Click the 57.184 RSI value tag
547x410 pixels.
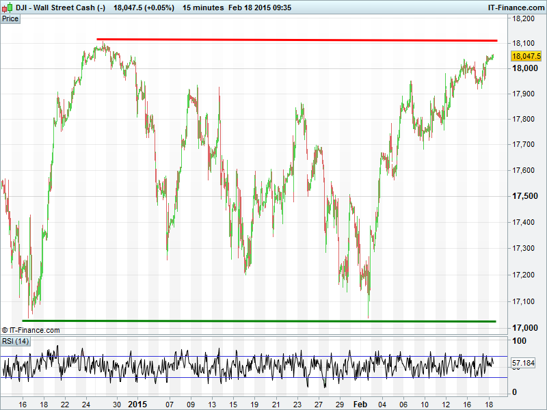pos(523,363)
